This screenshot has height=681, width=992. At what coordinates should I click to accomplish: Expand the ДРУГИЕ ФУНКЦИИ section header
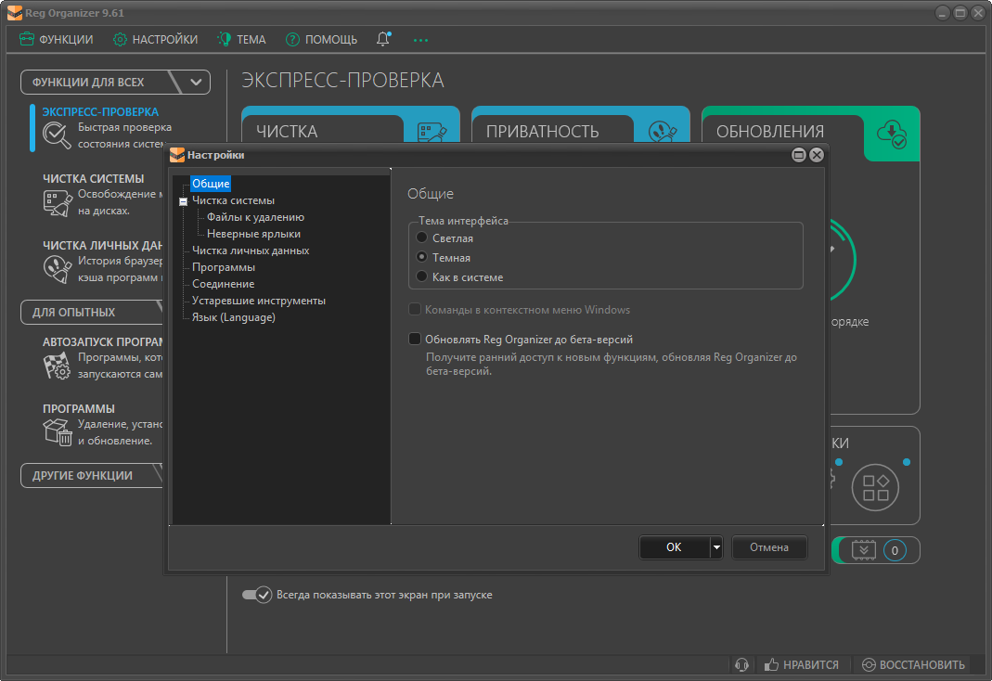(92, 476)
